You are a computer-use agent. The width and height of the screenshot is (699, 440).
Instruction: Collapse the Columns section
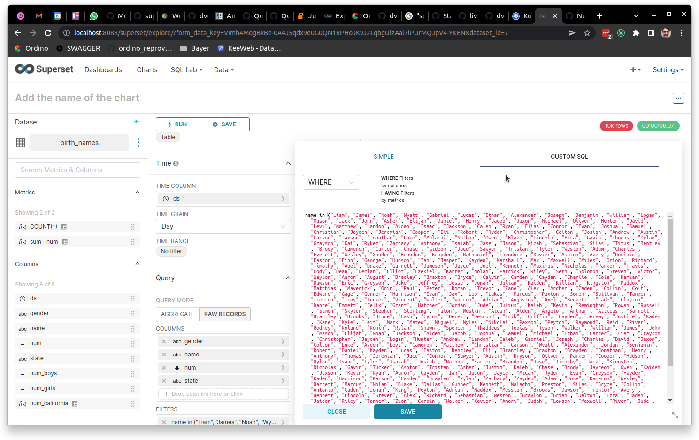(138, 264)
